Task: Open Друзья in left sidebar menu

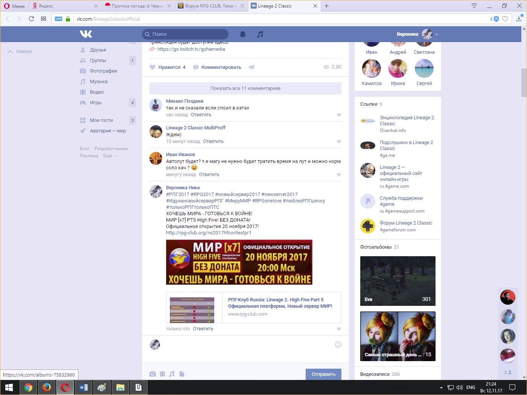Action: pos(98,50)
